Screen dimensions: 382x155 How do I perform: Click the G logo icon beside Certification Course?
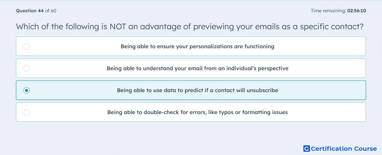pyautogui.click(x=307, y=148)
